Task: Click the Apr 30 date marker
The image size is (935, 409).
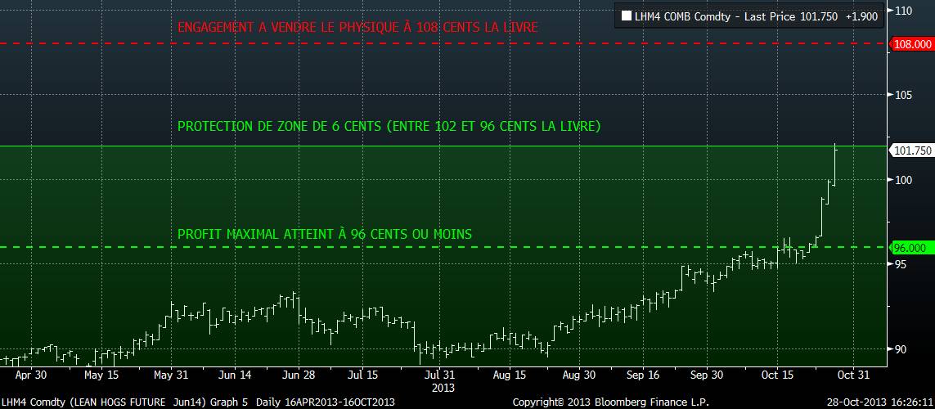Action: click(x=33, y=375)
